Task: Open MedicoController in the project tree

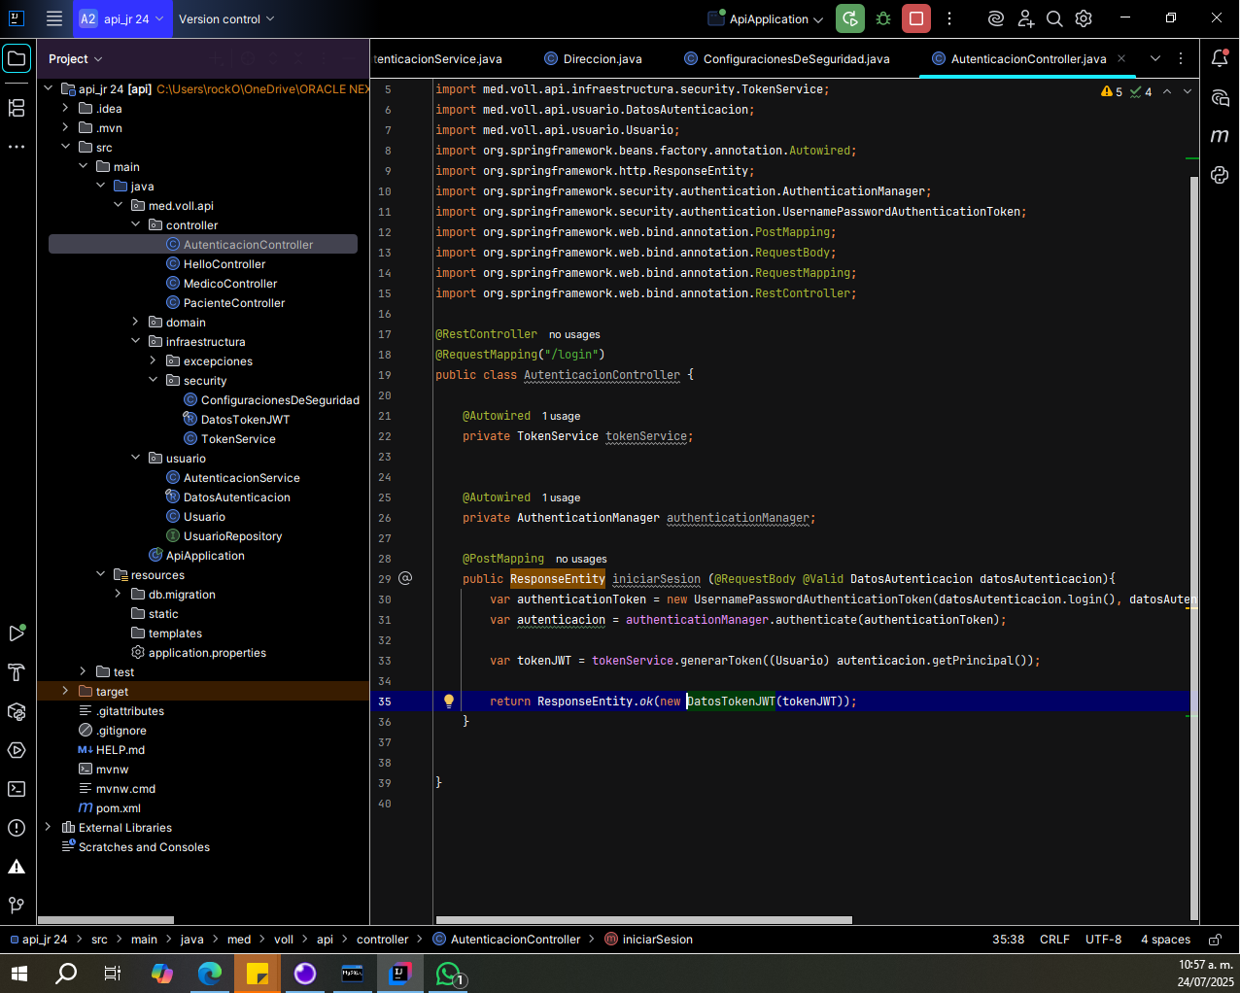Action: [230, 283]
